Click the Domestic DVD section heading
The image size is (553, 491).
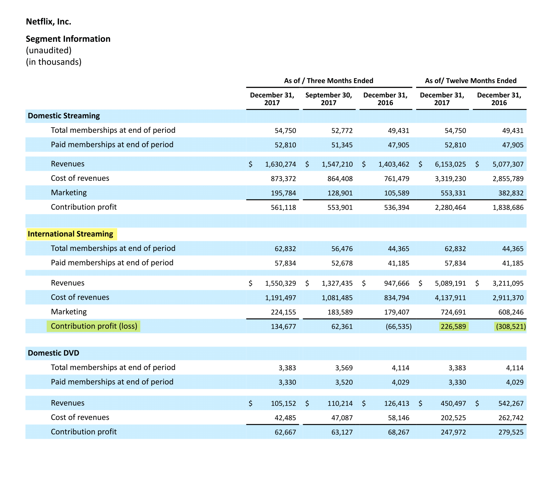pyautogui.click(x=54, y=353)
